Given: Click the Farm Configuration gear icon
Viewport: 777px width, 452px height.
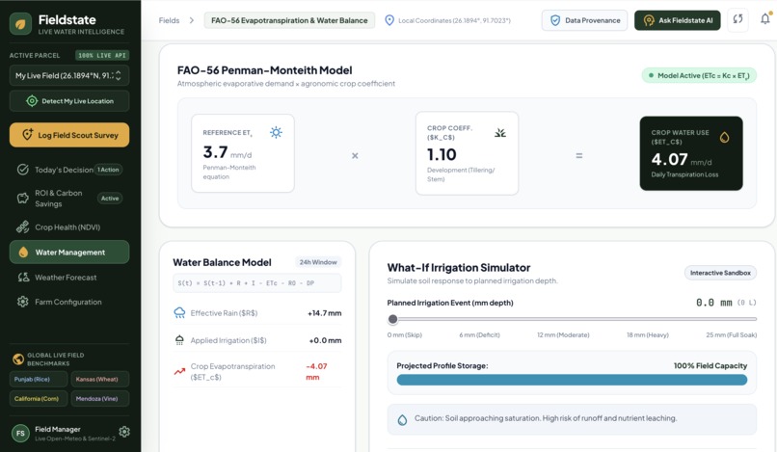Looking at the screenshot, I should 23,302.
